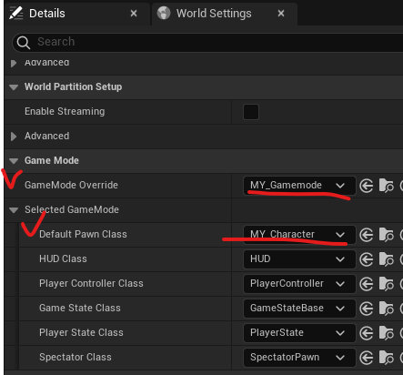This screenshot has height=375, width=403.
Task: Use selected asset for GameMode Override
Action: click(x=367, y=186)
